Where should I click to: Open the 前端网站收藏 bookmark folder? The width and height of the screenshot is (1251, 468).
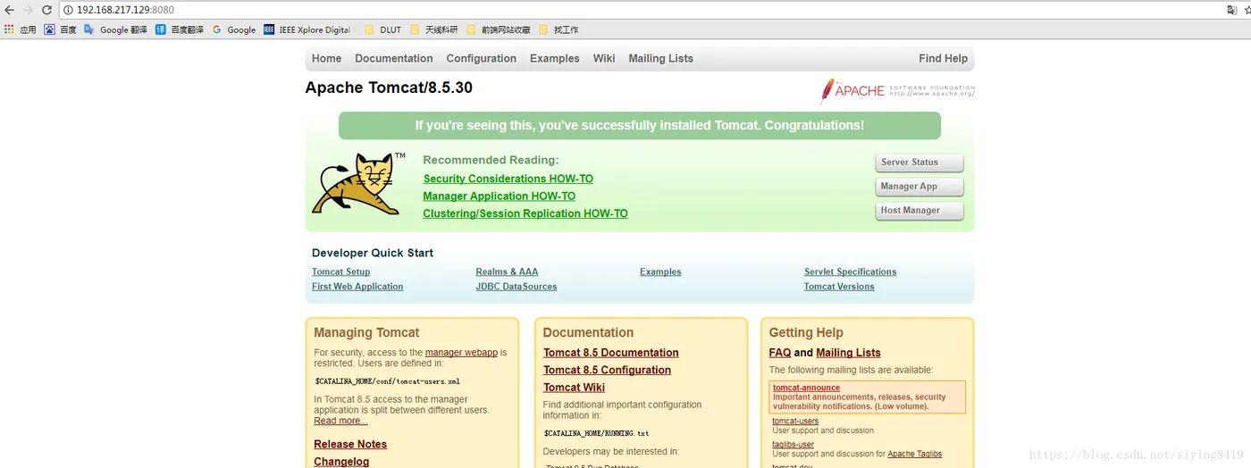(x=499, y=29)
